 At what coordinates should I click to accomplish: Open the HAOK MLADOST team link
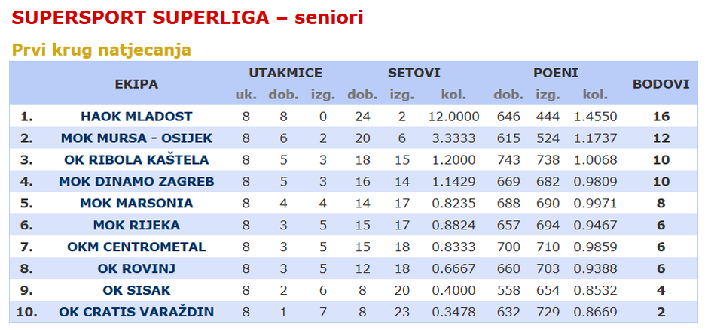136,117
